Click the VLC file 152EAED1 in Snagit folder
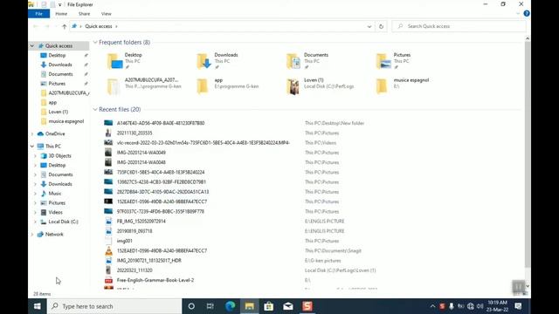559x314 pixels. [162, 250]
